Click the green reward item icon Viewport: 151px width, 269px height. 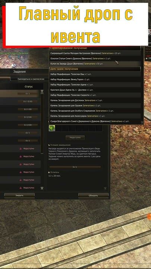[x=52, y=128]
